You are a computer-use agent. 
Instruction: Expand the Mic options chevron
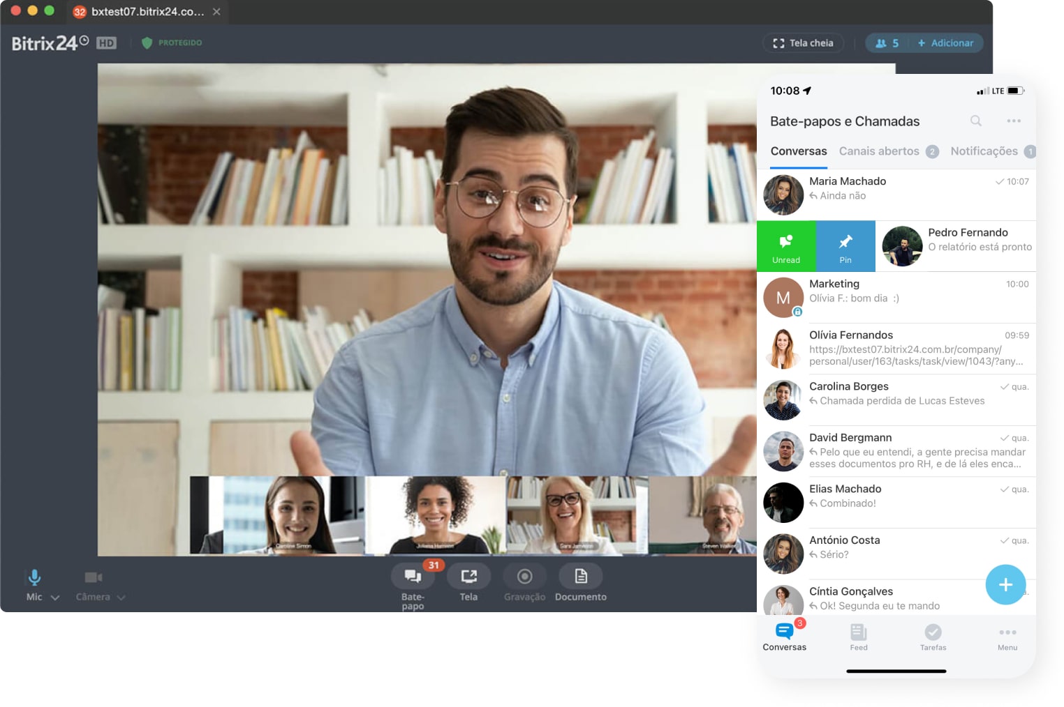[56, 598]
